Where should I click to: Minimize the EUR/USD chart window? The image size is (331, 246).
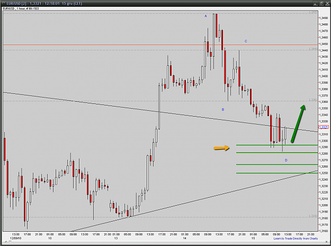[316, 3]
